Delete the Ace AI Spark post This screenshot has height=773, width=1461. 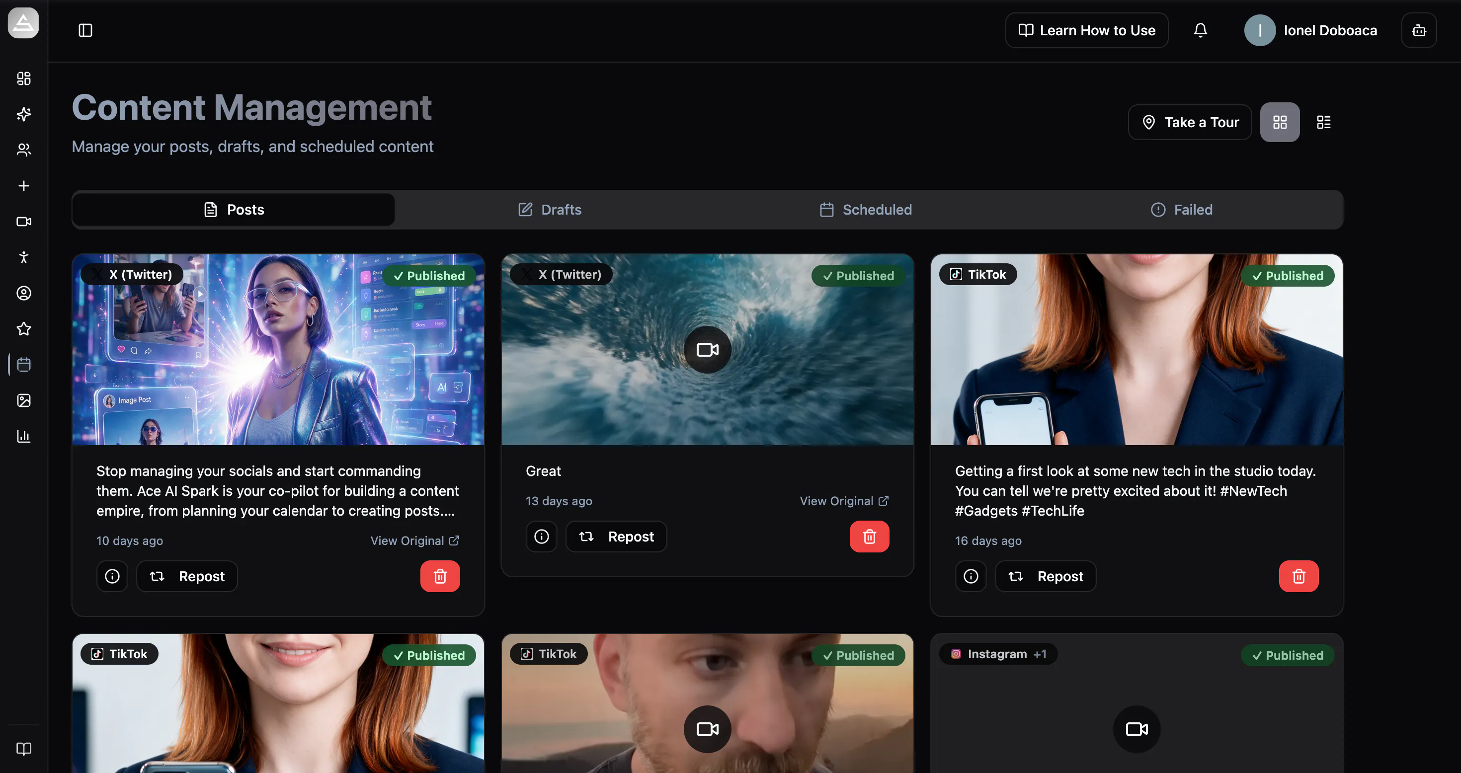pyautogui.click(x=440, y=576)
